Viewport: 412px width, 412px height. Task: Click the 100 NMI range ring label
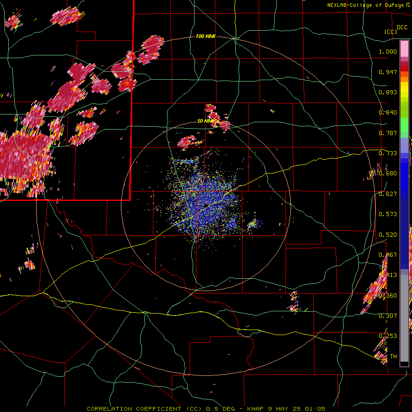pos(206,36)
